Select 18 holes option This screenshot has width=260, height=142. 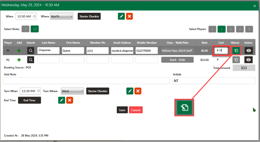35,29
